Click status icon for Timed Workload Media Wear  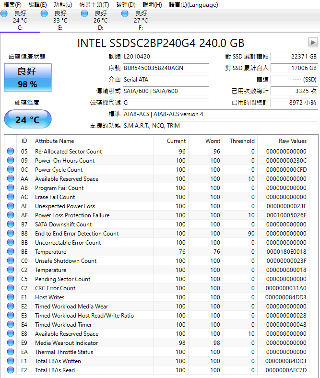[x=11, y=306]
